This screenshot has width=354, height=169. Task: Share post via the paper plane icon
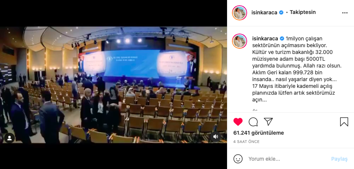(x=268, y=121)
